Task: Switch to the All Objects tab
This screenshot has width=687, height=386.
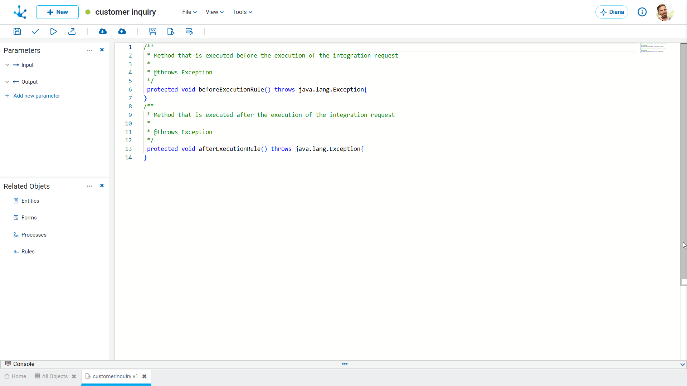Action: click(x=51, y=376)
